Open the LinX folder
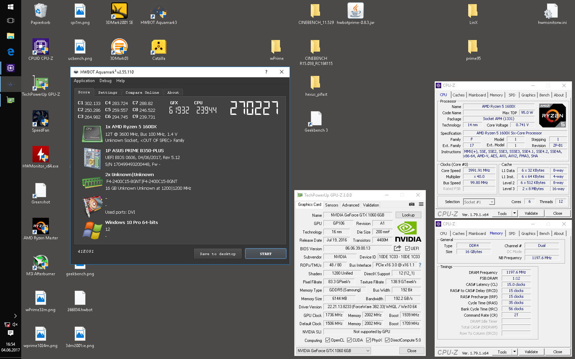575x359 pixels. coord(473,14)
